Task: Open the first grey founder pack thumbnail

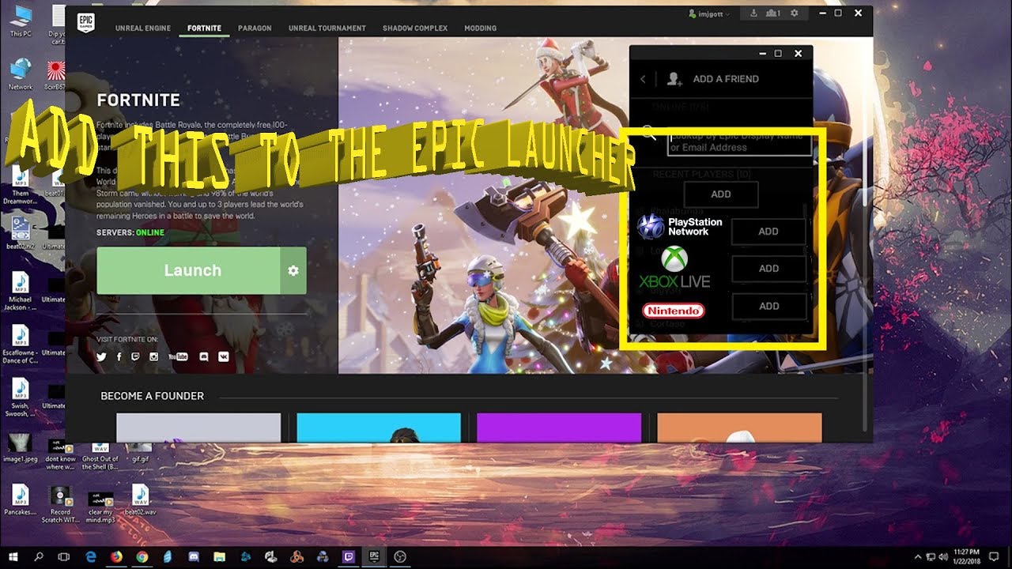Action: tap(198, 428)
